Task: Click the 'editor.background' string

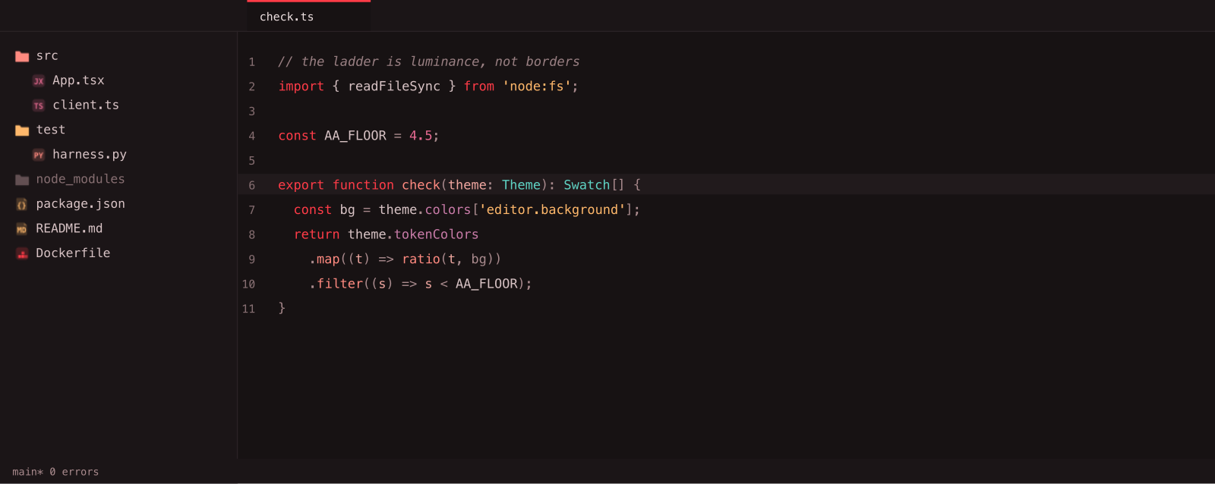Action: (x=552, y=209)
